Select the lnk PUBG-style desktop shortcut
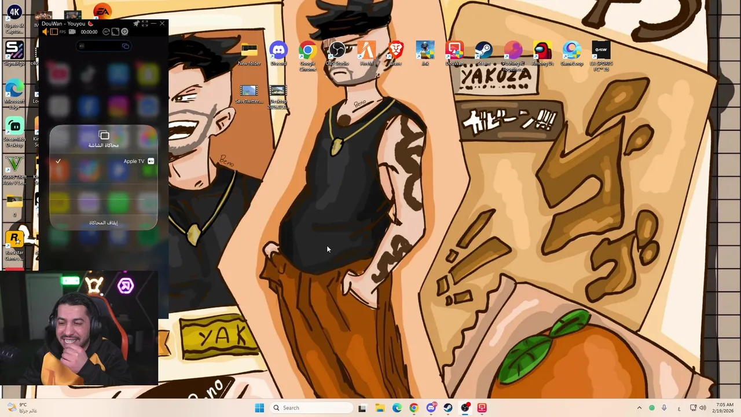This screenshot has height=417, width=741. (425, 53)
